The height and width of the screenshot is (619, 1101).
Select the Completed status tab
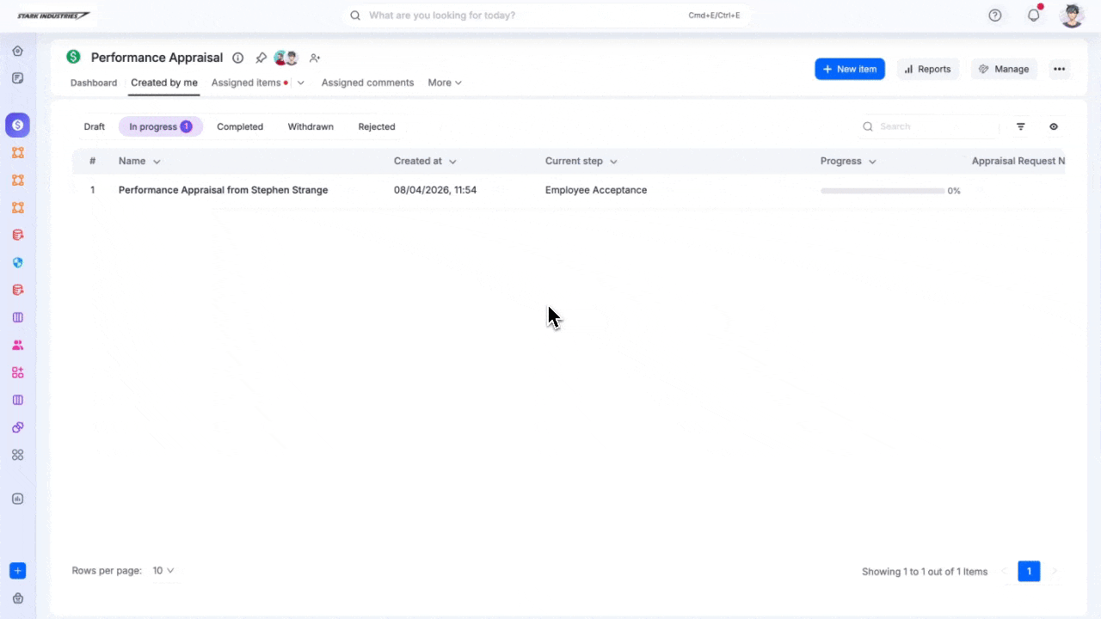point(240,126)
